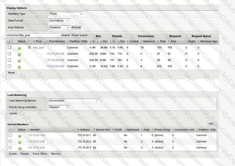Click green status icon of member 172.16.20.3:80 in Current Members
Image resolution: width=235 pixels, height=166 pixels.
(19, 149)
